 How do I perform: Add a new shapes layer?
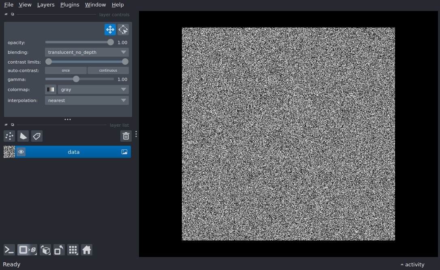(23, 136)
